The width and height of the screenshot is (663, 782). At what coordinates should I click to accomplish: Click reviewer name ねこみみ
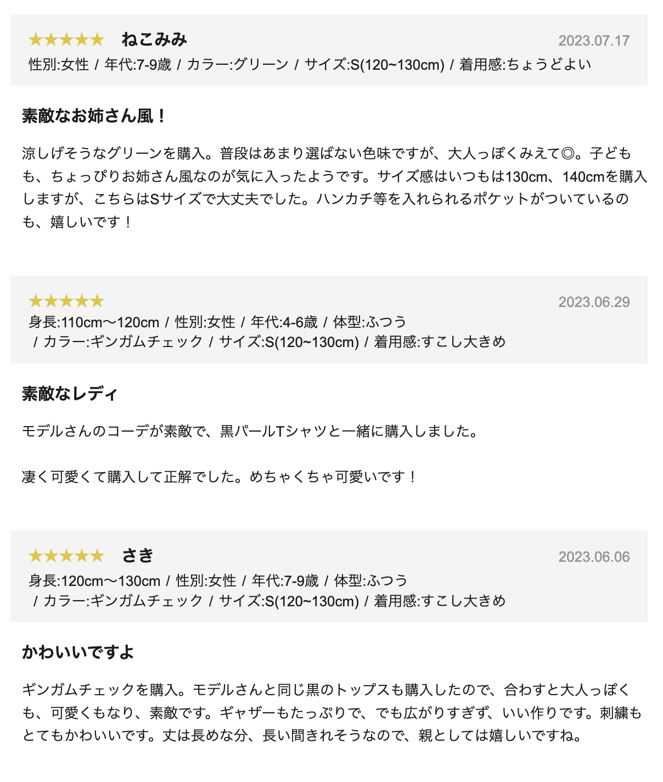coord(154,40)
